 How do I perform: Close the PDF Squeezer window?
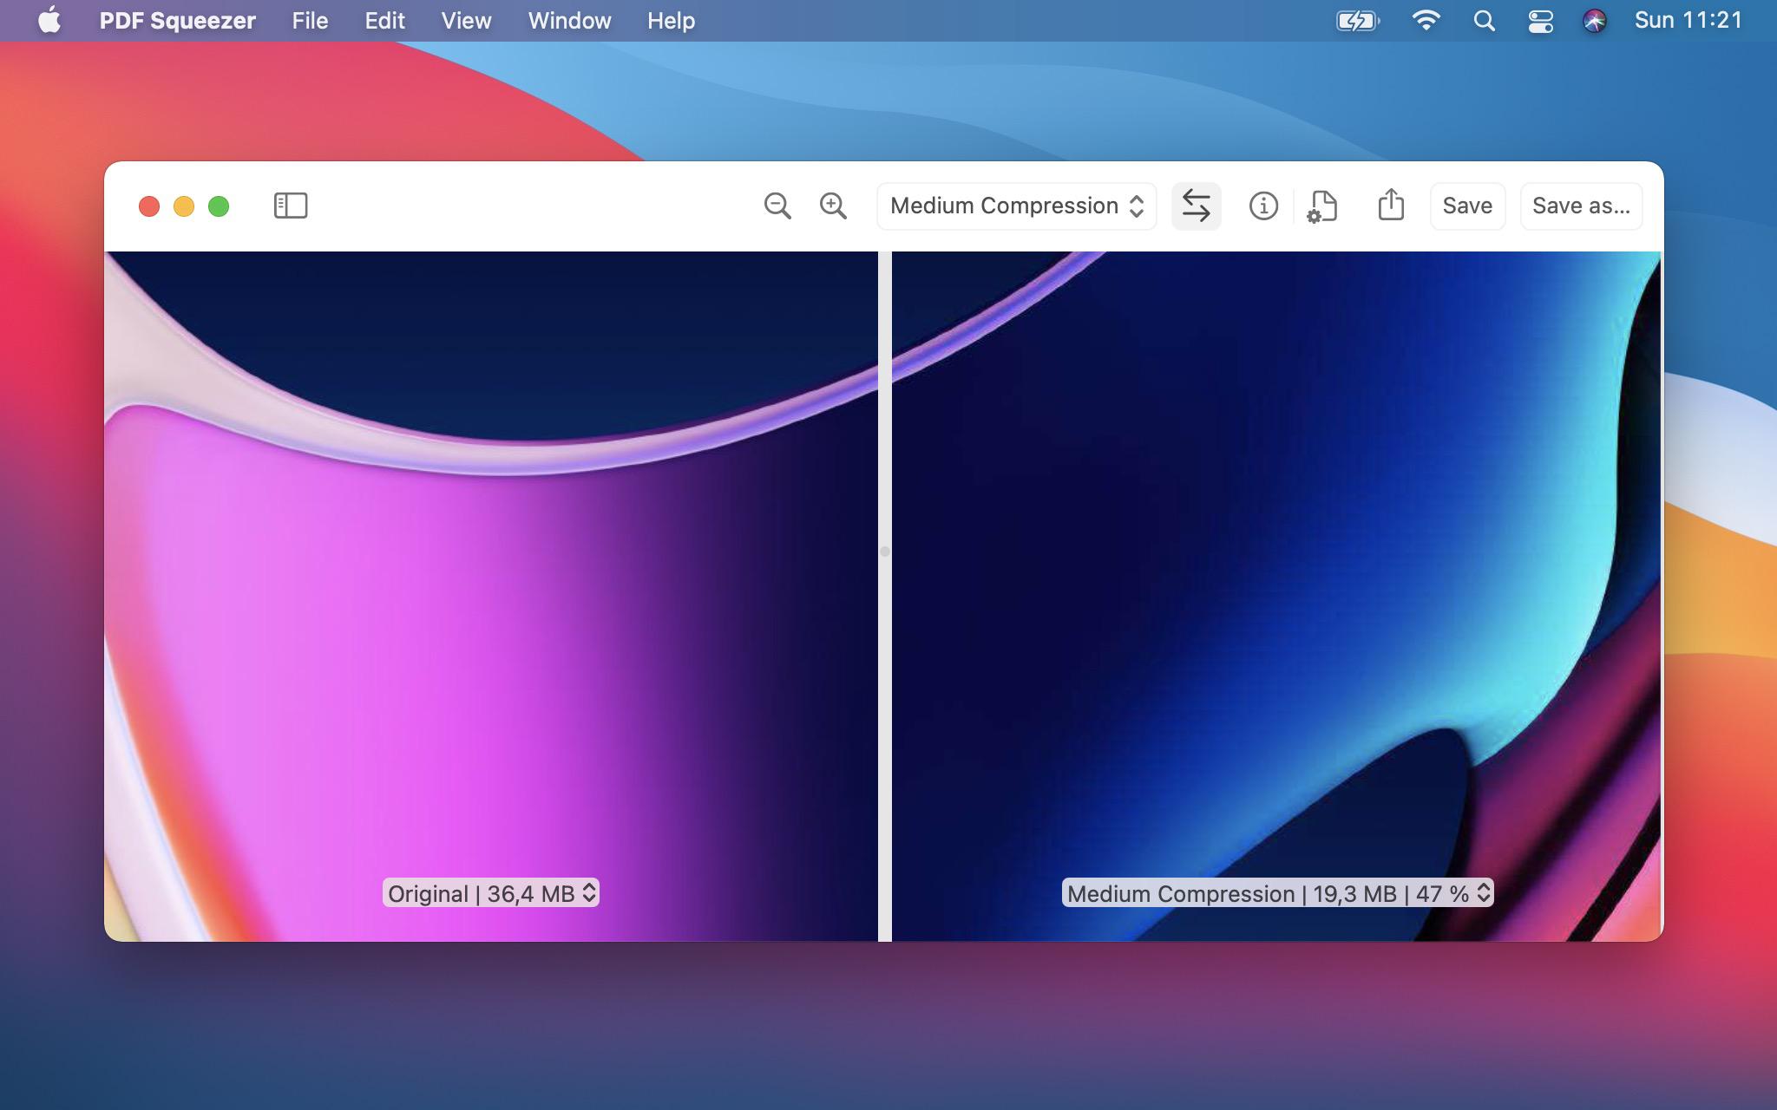coord(149,206)
